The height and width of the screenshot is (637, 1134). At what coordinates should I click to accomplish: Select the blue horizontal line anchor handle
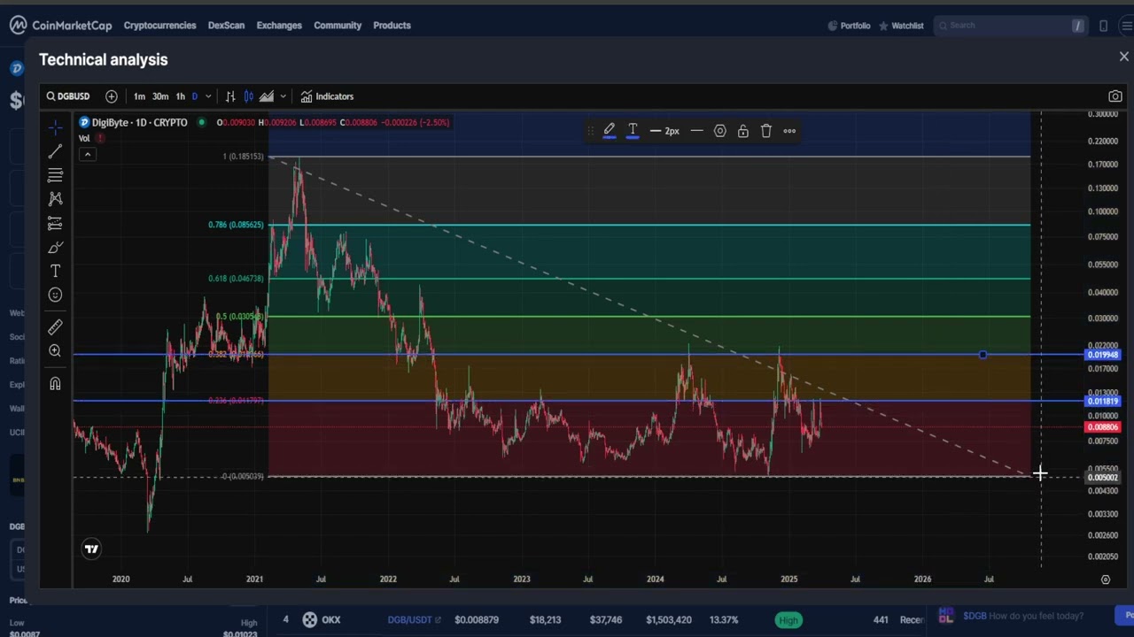pos(983,355)
